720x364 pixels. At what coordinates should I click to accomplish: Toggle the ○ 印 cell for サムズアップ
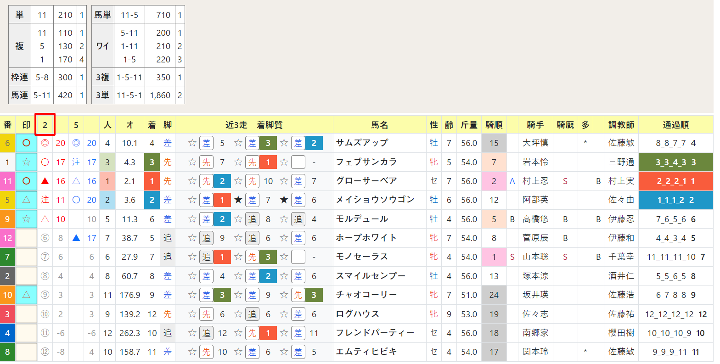(27, 143)
